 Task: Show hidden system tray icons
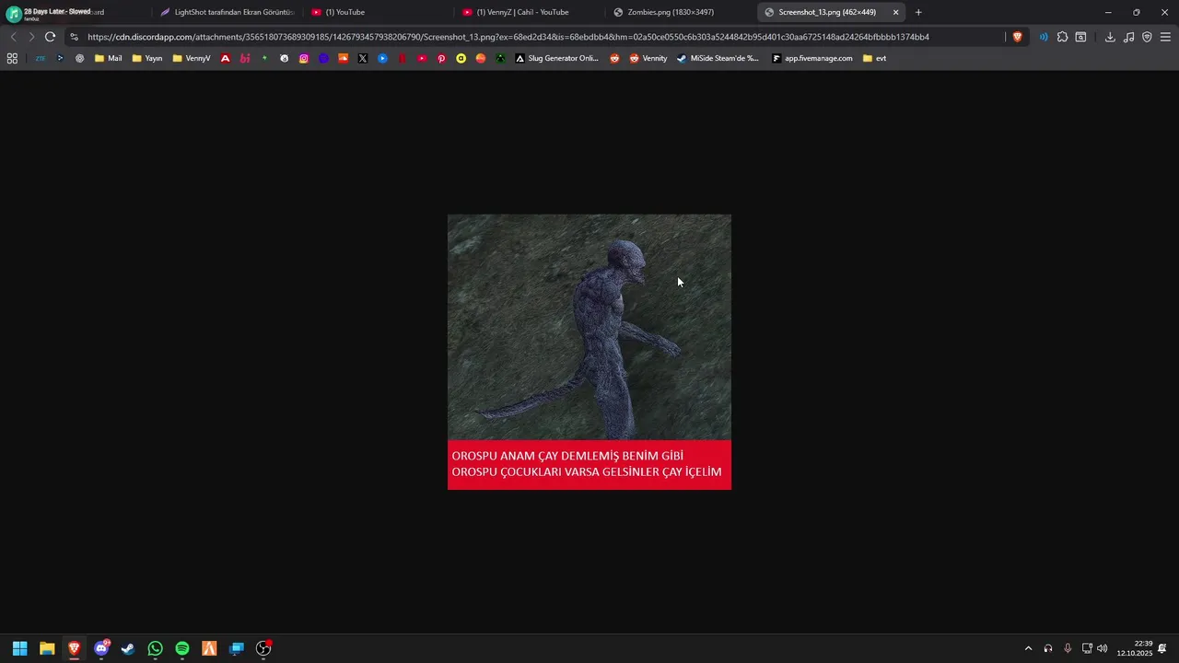[1028, 648]
